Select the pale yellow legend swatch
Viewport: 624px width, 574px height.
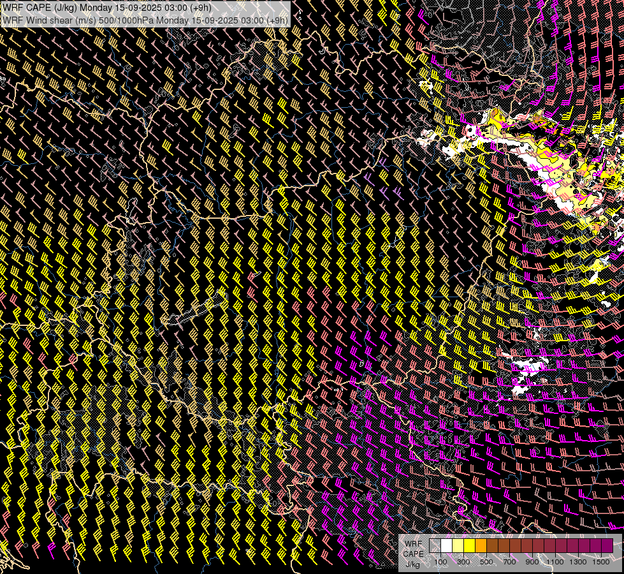458,545
